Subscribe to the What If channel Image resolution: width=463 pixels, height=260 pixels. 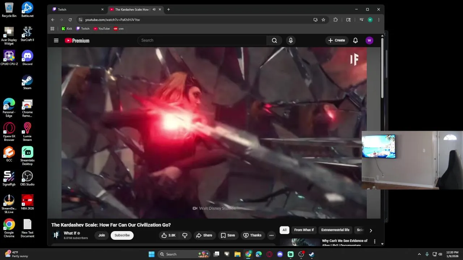coord(122,235)
